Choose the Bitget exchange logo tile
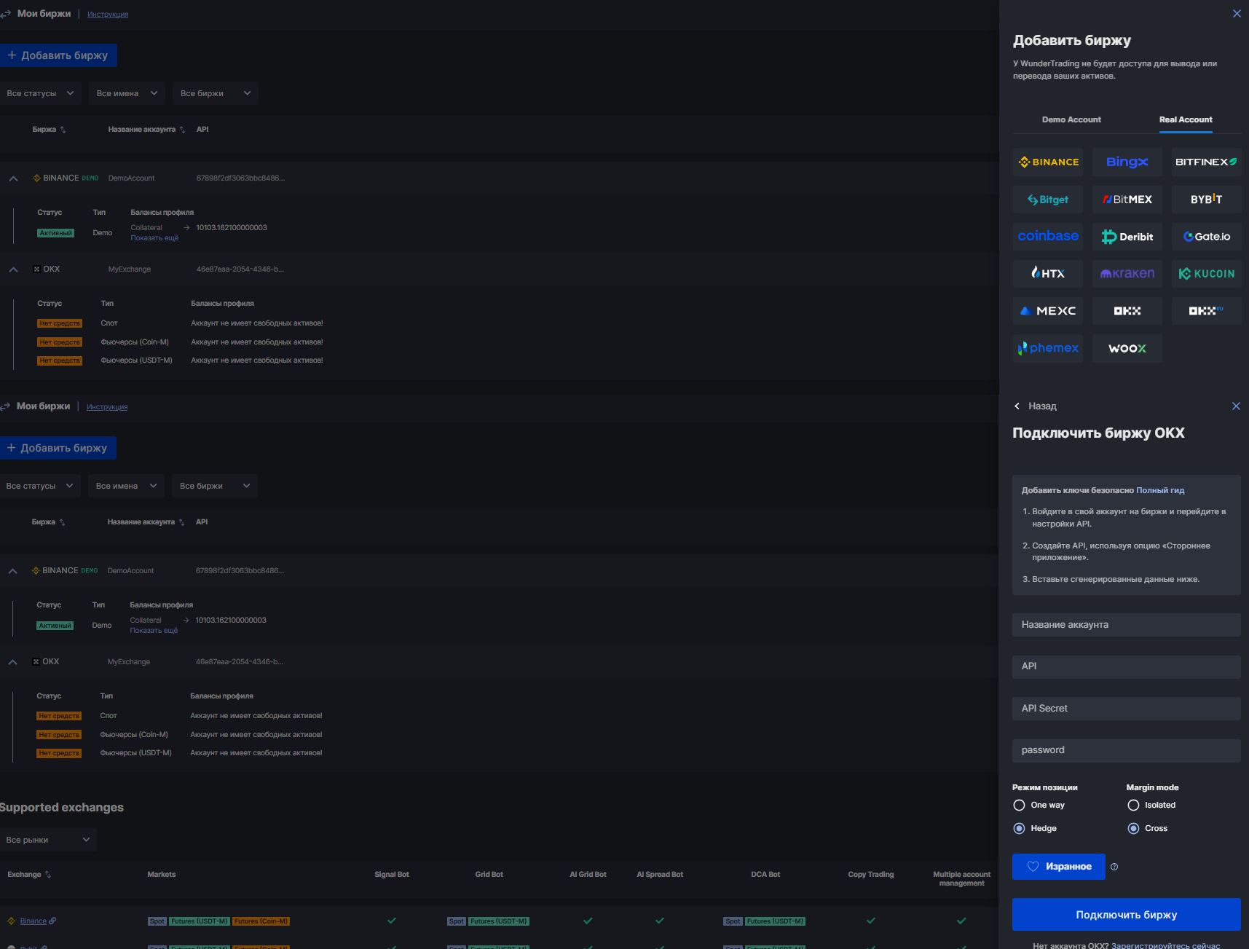1249x949 pixels. tap(1047, 199)
